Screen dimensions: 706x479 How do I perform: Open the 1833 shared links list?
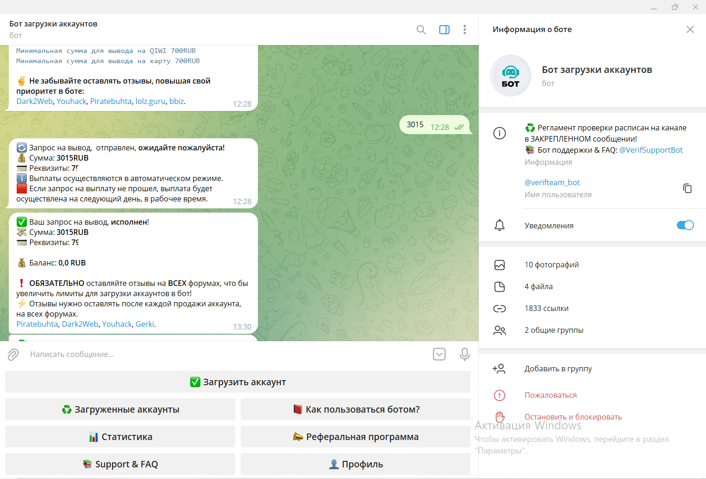pyautogui.click(x=546, y=308)
